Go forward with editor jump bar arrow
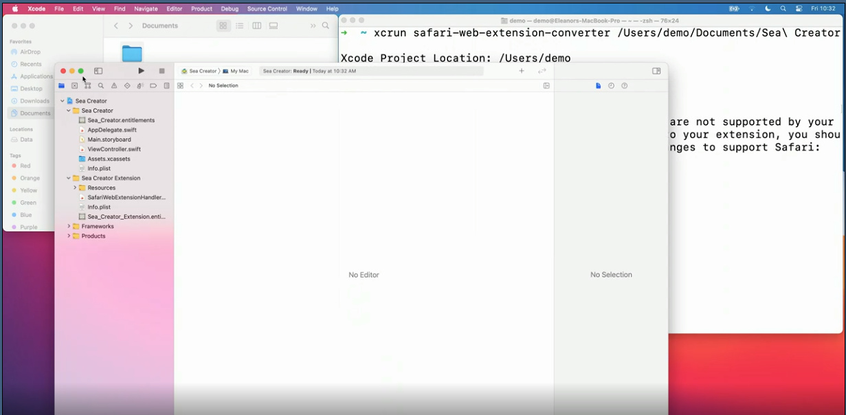The height and width of the screenshot is (415, 846). (x=201, y=86)
